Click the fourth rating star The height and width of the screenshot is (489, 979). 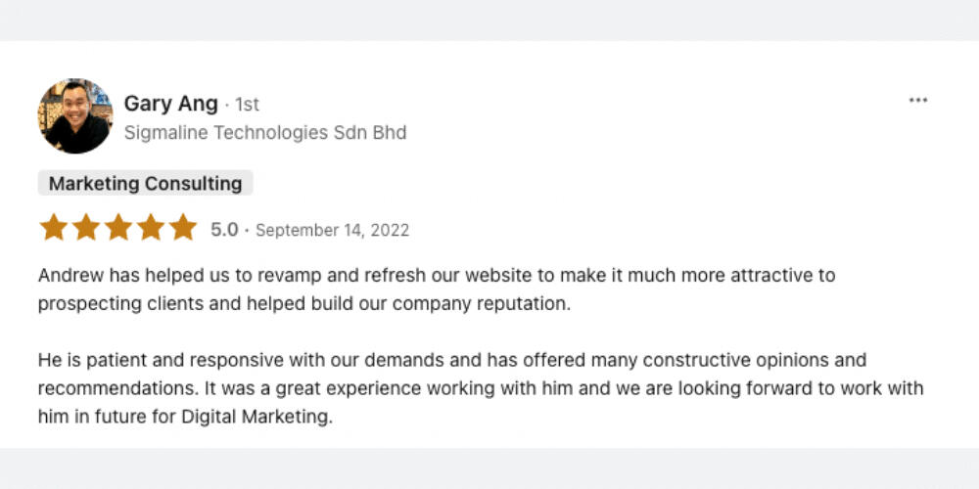[x=151, y=229]
